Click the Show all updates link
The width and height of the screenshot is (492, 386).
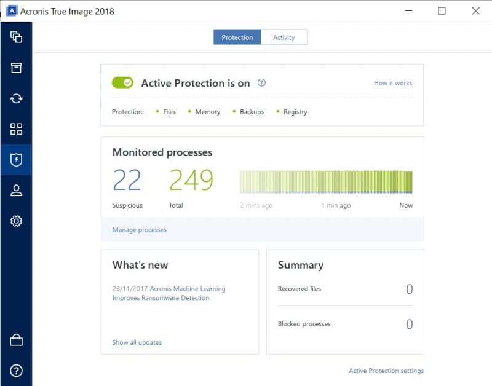(x=137, y=342)
